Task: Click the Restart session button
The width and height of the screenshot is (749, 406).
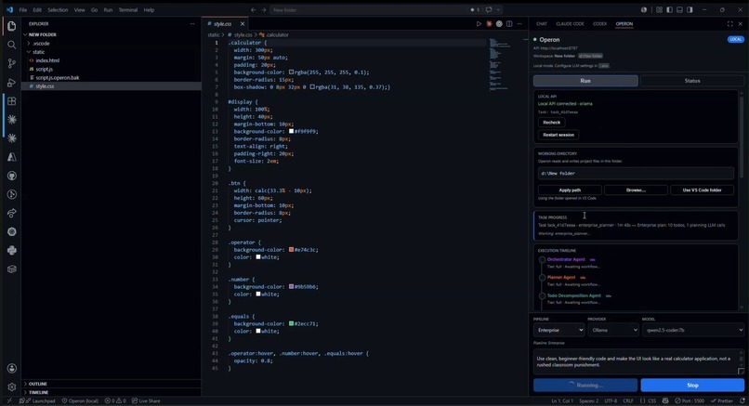Action: click(x=558, y=135)
